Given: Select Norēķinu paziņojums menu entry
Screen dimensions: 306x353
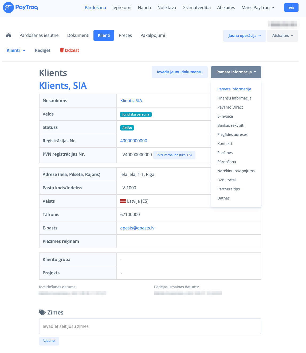Looking at the screenshot, I should tap(236, 171).
